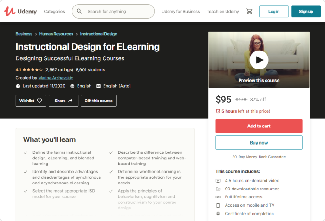
Task: Click the What you'll learn heading
Action: pos(49,139)
